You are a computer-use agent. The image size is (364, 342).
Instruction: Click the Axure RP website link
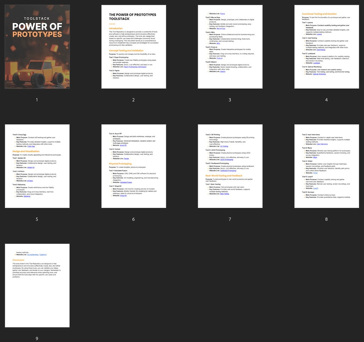[x=123, y=145]
